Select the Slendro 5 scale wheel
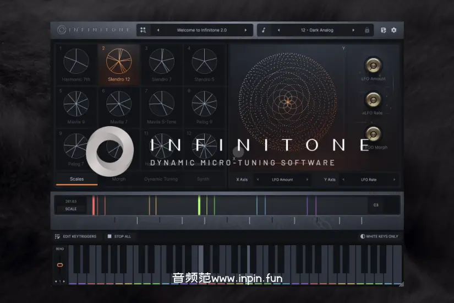 coord(204,61)
